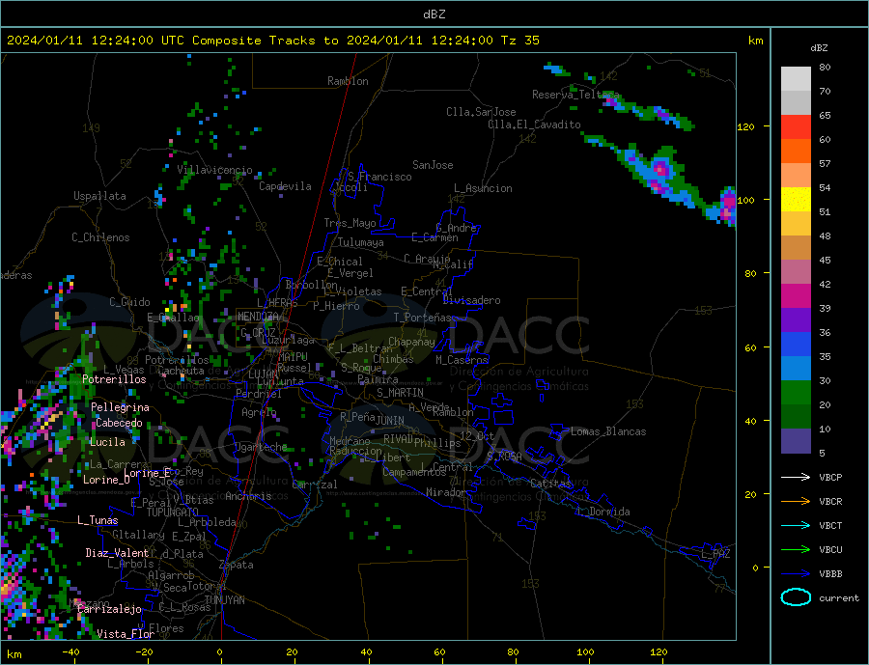Click the pink Diaz_Valent label
Screen dimensions: 869x665
118,553
